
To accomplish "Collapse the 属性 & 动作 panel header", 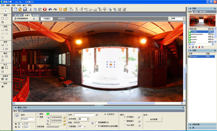I will [x=16, y=107].
